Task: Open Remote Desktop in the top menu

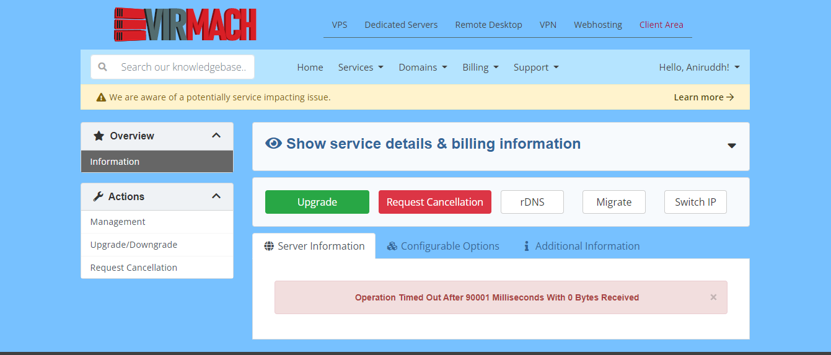Action: (488, 25)
